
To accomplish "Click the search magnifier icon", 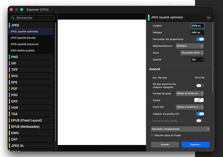I will 13,18.
